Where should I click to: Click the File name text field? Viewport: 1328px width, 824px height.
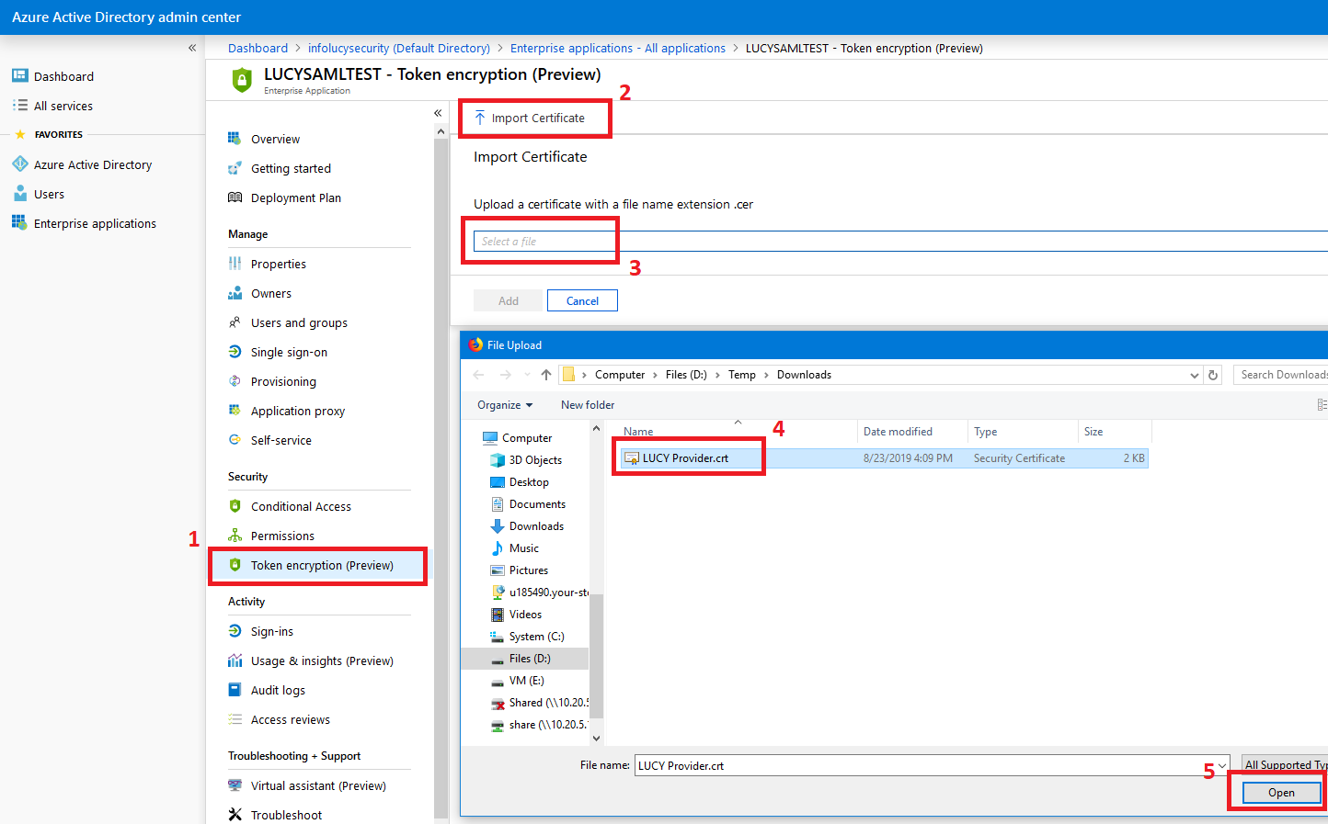pyautogui.click(x=923, y=765)
